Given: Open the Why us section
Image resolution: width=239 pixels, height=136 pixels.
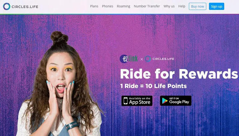Looking at the screenshot, I should [169, 6].
